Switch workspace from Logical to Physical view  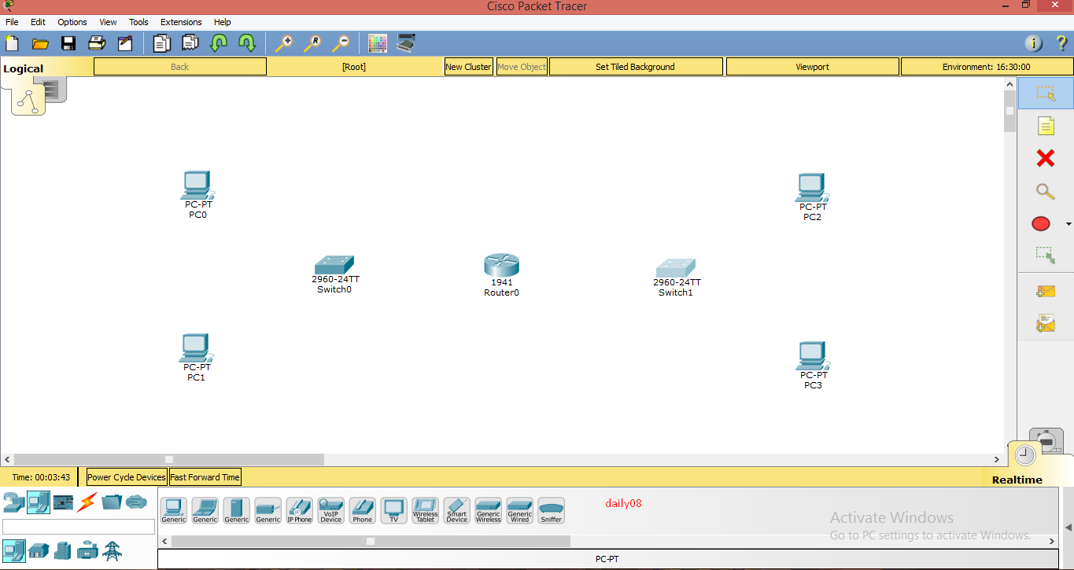(54, 89)
